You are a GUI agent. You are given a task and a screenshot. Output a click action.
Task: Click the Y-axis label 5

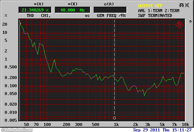[6, 40]
